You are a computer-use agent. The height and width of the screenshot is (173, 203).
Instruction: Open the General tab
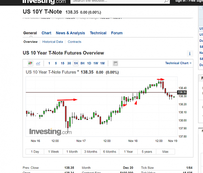[x=30, y=33]
